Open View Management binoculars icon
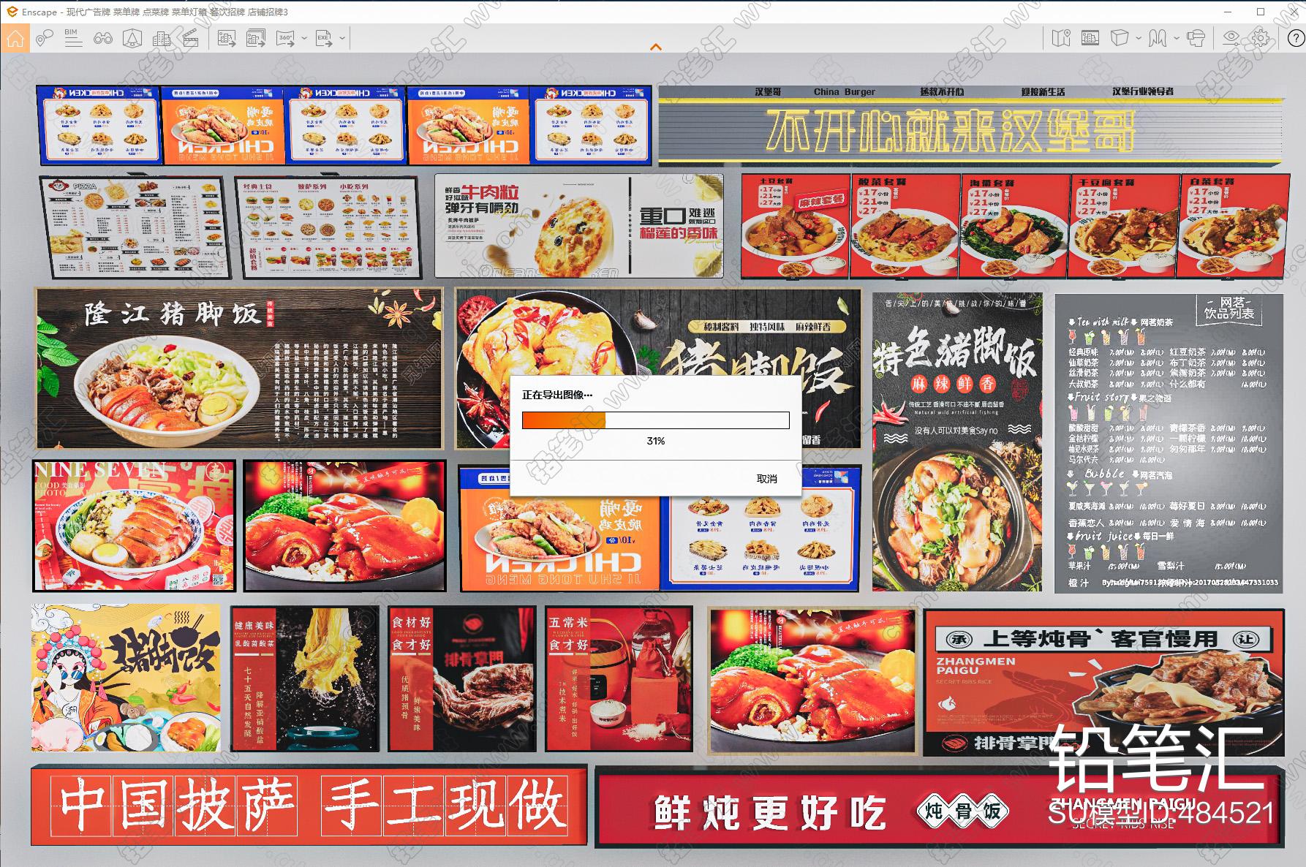 click(102, 38)
